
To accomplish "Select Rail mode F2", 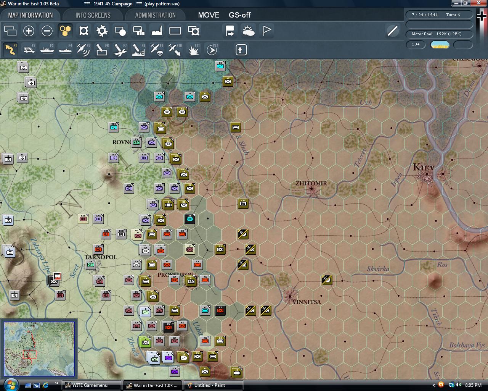I will [x=29, y=50].
